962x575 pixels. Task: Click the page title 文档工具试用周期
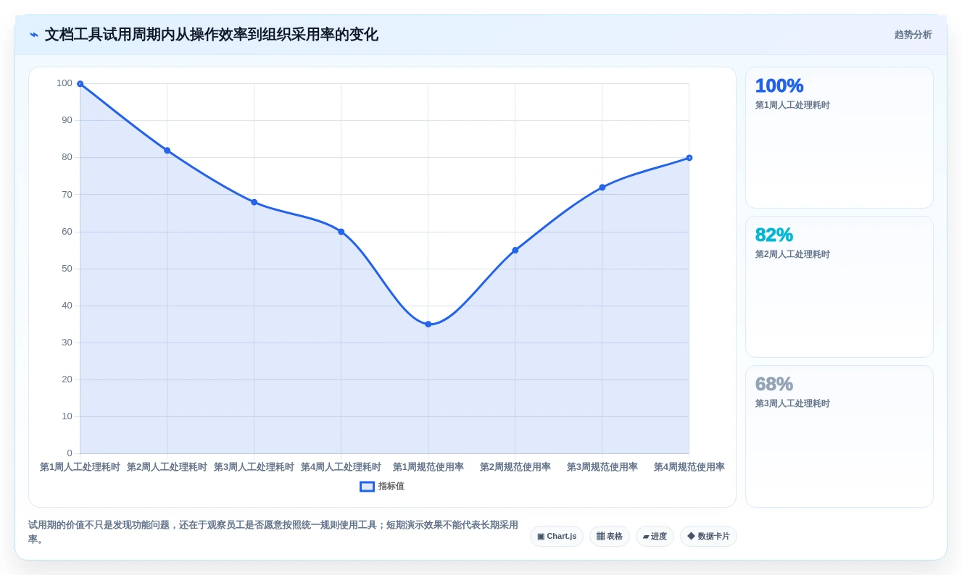[211, 35]
